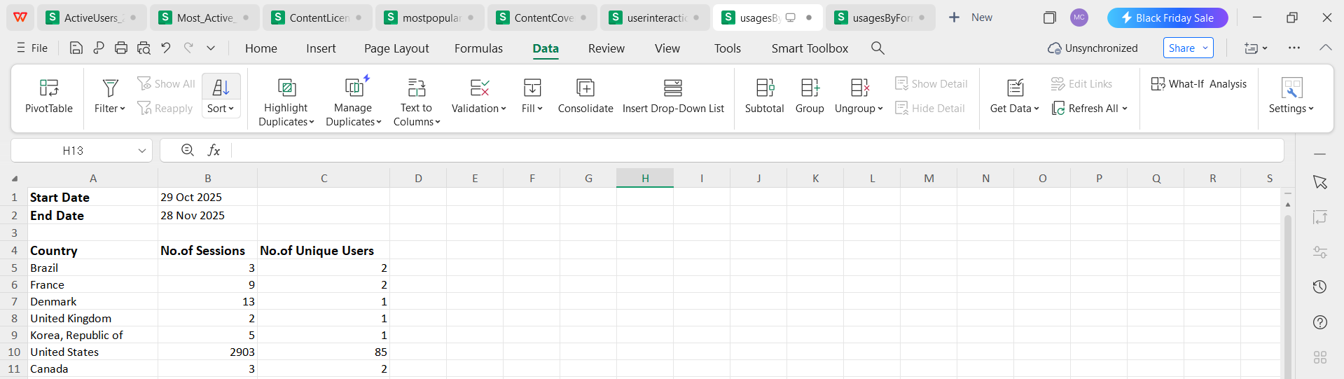Click the Black Friday Sale button
Viewport: 1344px width, 379px height.
[1167, 18]
